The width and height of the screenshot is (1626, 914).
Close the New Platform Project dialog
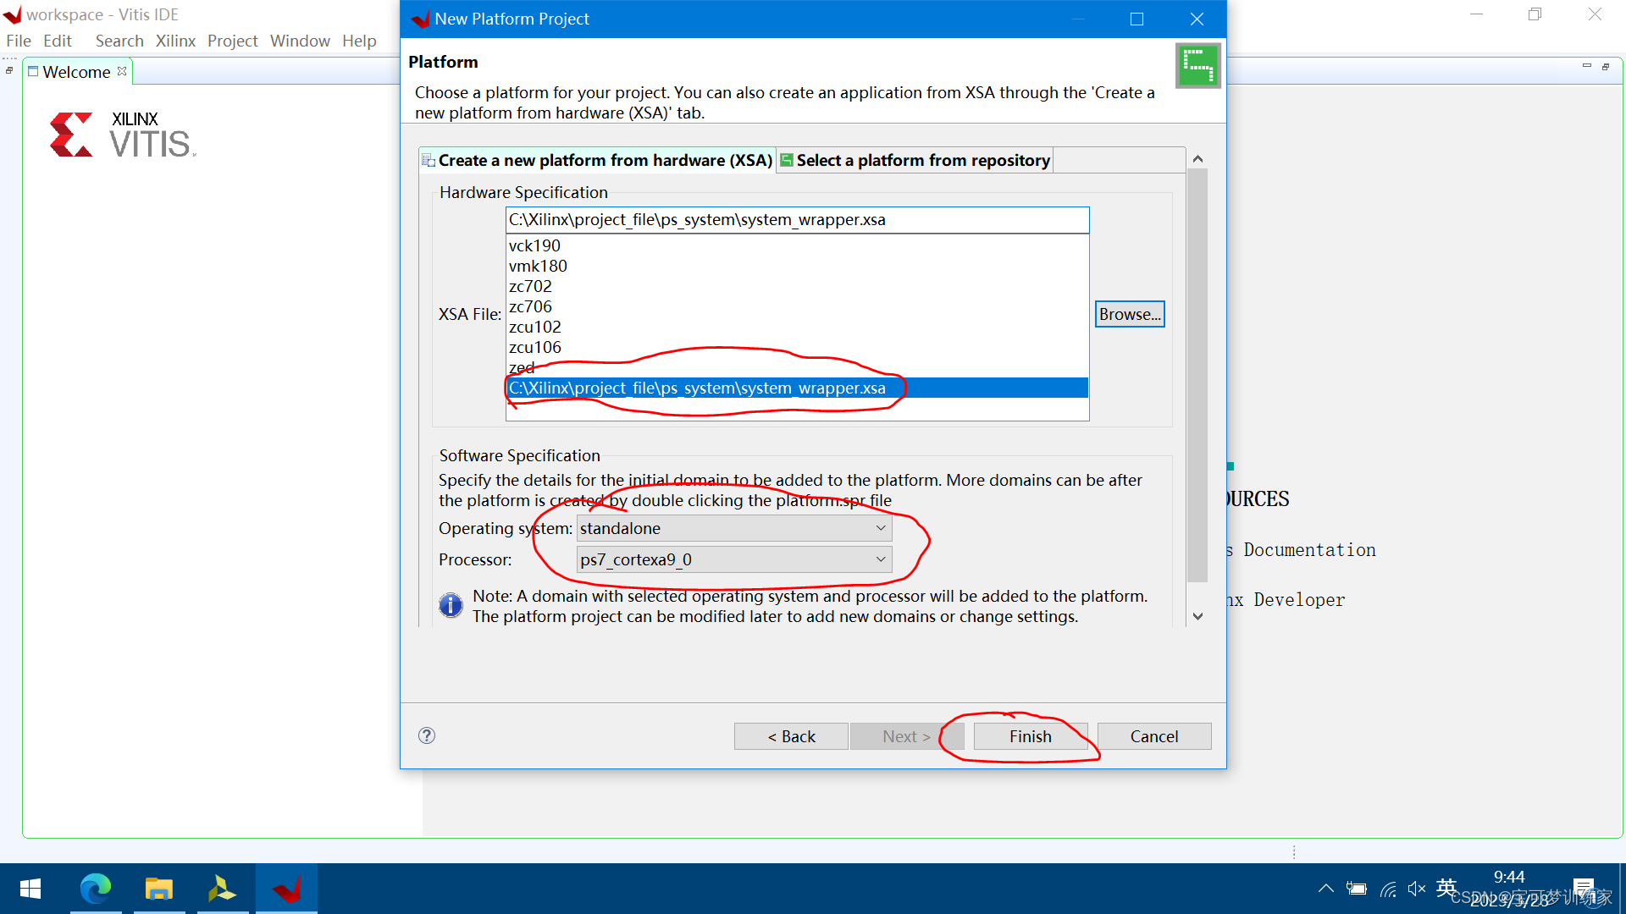tap(1197, 19)
